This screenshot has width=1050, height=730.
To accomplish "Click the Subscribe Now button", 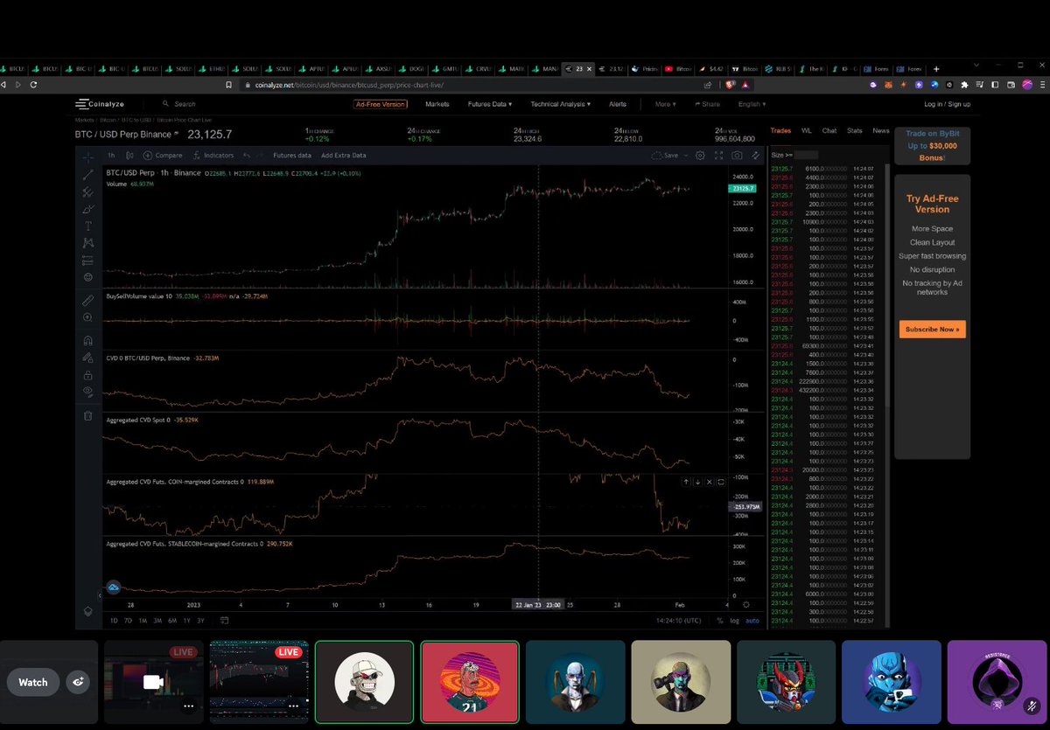I will (932, 330).
